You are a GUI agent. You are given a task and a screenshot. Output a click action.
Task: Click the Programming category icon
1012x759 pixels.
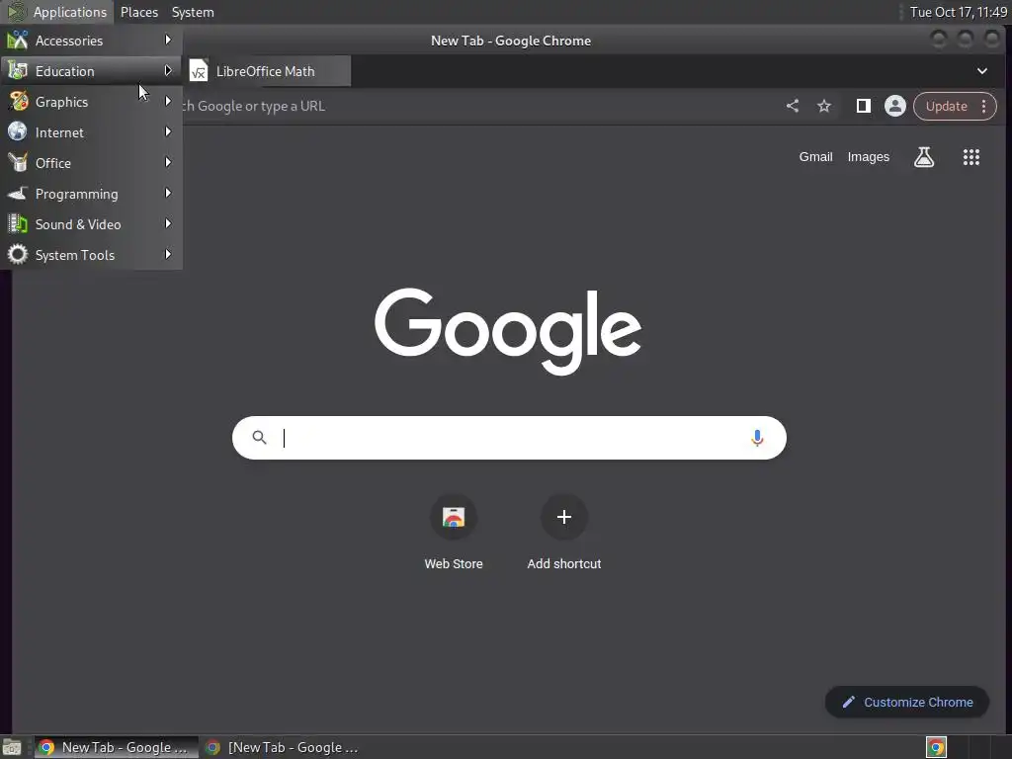point(18,193)
